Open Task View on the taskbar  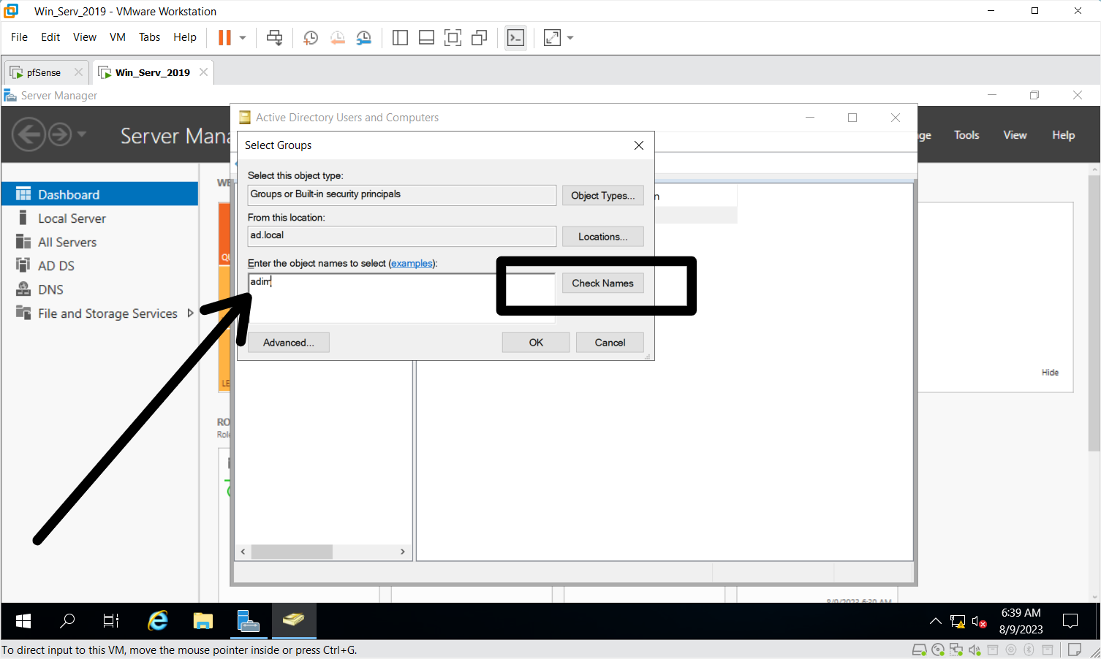[110, 621]
